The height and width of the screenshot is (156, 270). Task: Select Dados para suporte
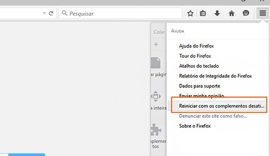pos(199,86)
